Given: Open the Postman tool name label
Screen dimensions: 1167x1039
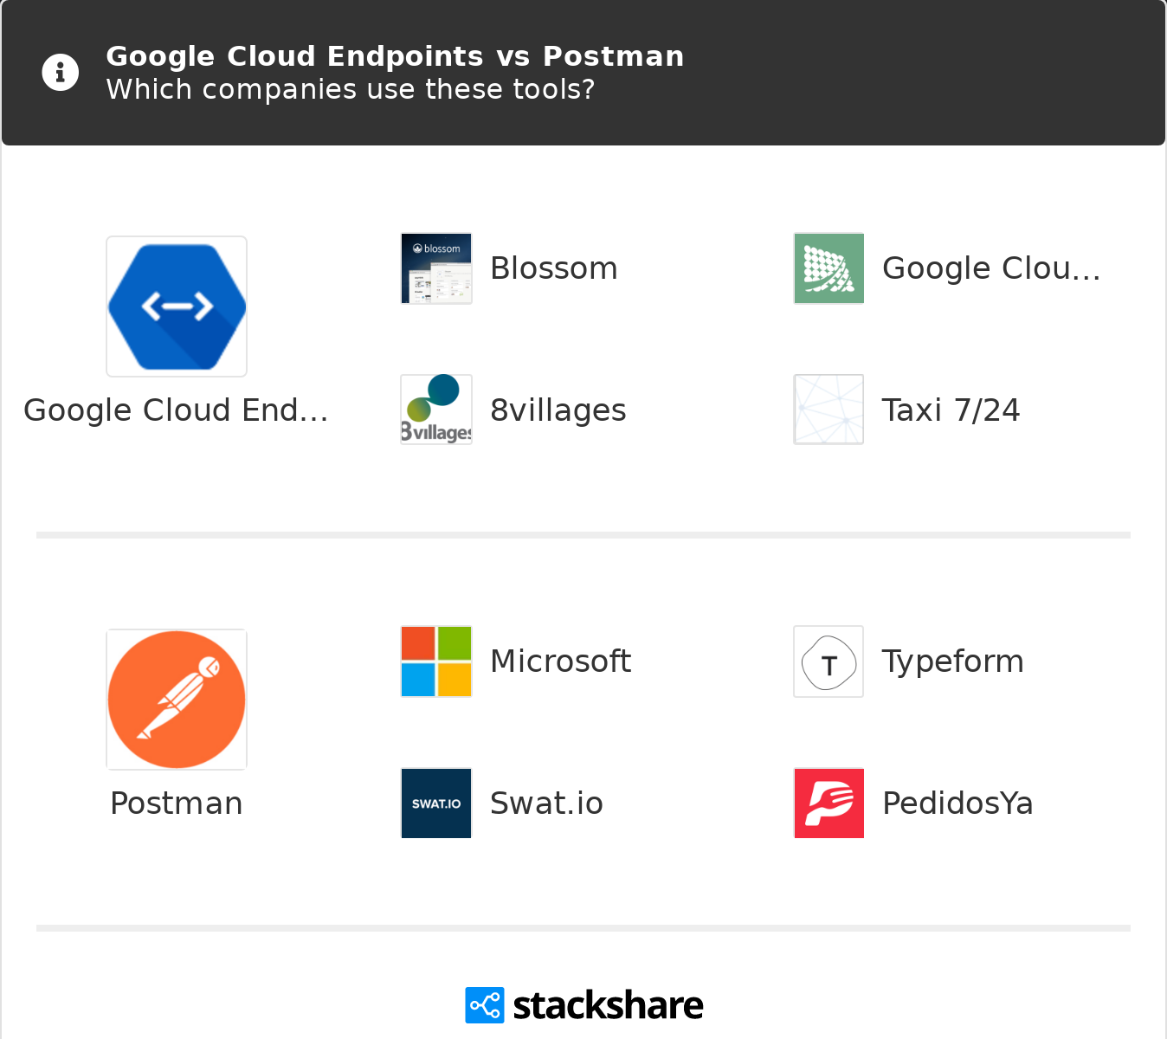Looking at the screenshot, I should point(177,803).
